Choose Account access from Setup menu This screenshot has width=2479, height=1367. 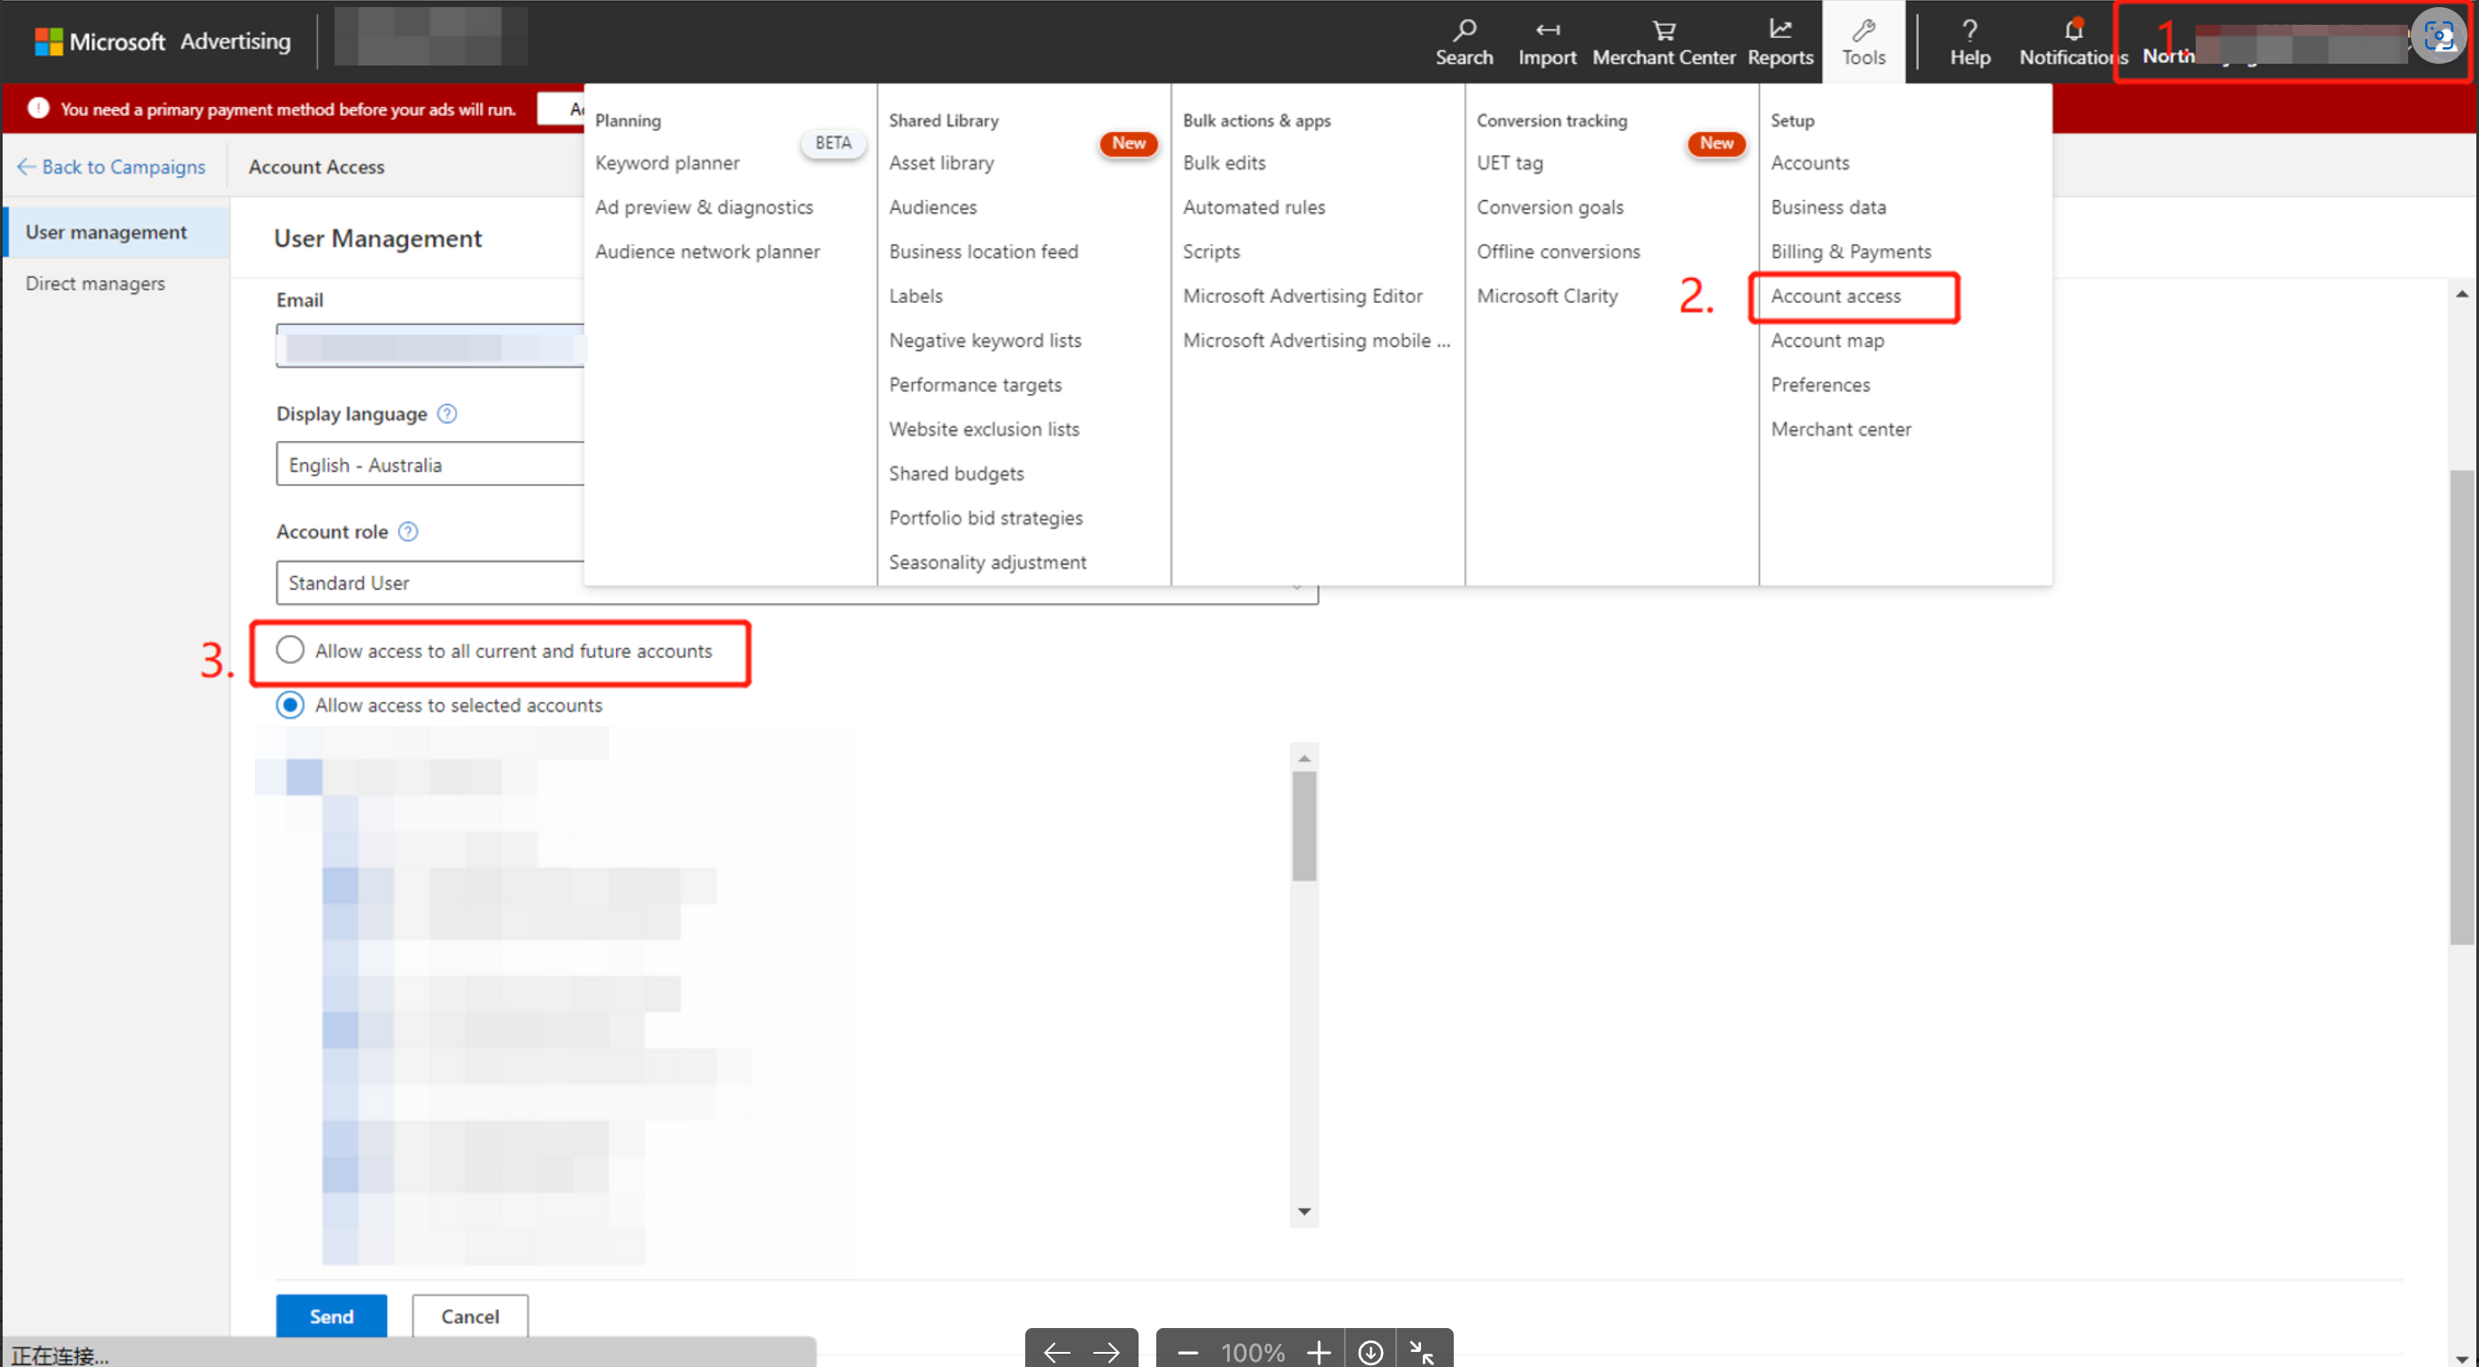(1834, 297)
